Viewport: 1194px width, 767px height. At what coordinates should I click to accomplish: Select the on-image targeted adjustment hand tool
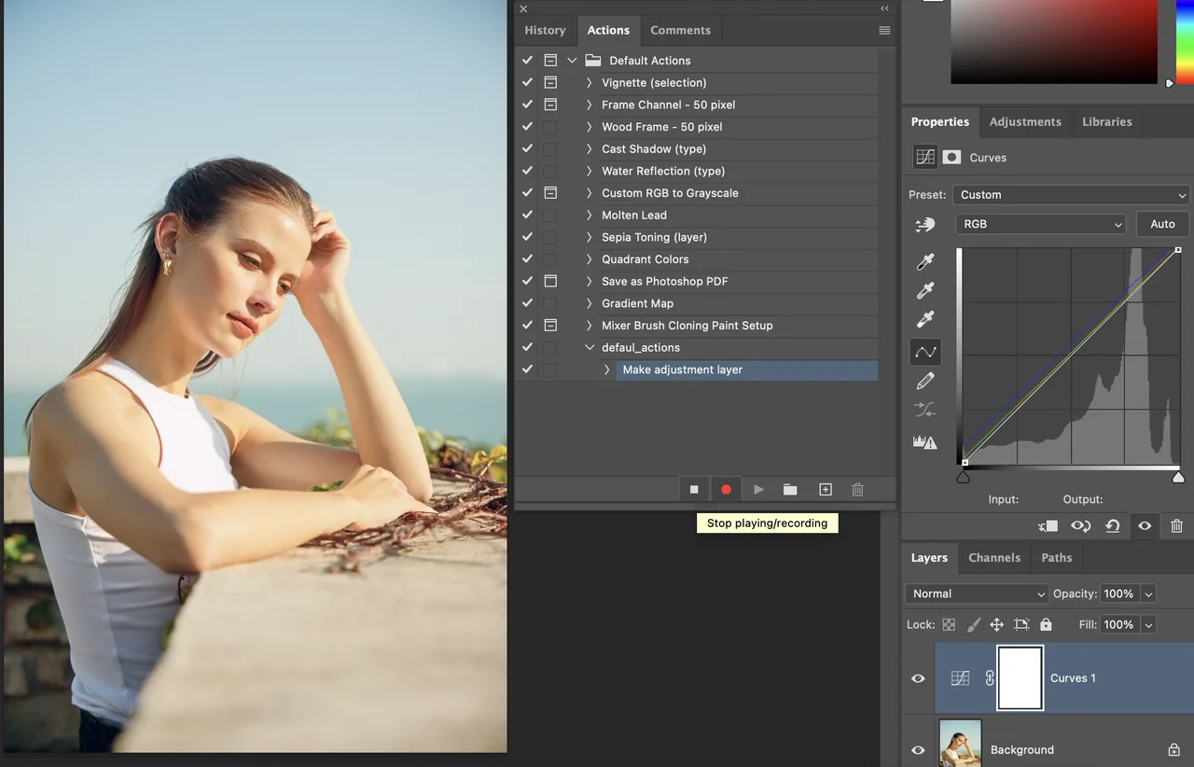pos(925,225)
